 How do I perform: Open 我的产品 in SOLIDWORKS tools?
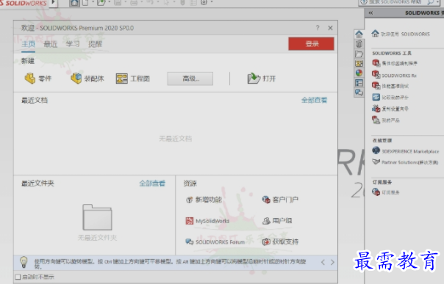click(x=386, y=120)
